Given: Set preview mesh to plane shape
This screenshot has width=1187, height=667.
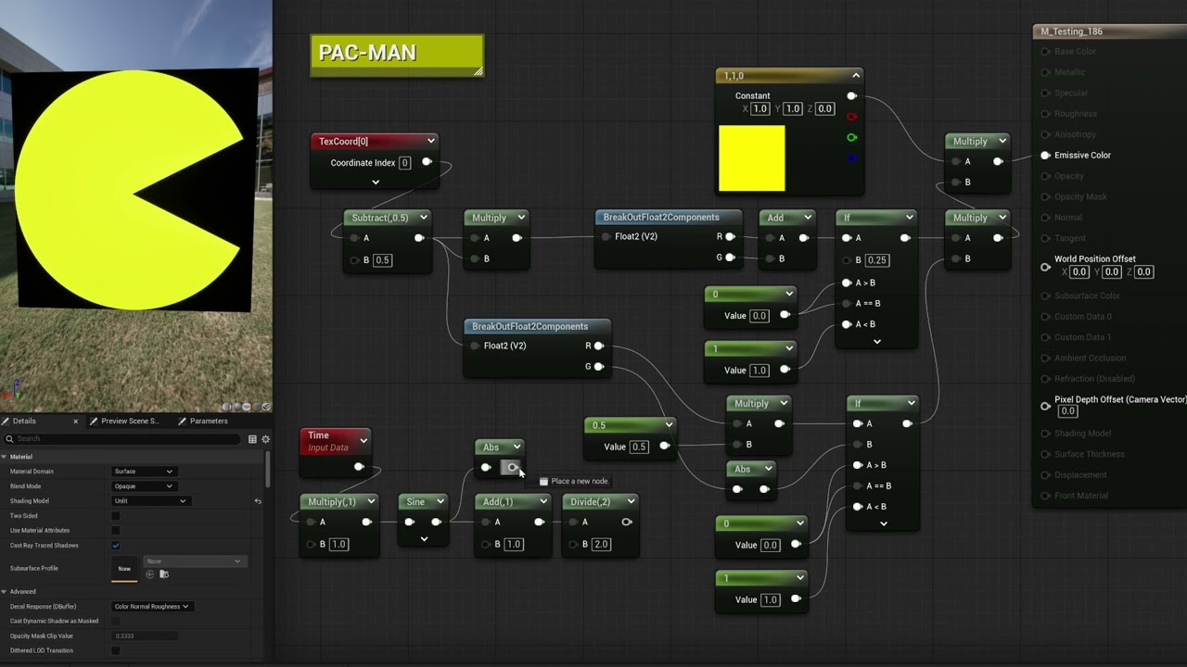Looking at the screenshot, I should click(246, 407).
